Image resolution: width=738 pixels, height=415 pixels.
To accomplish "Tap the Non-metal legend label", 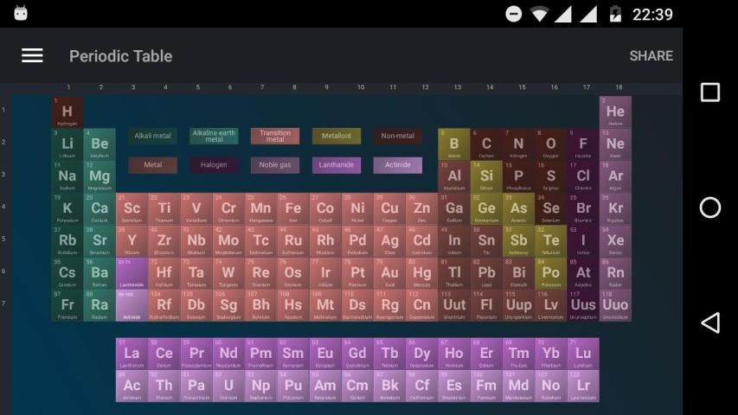I will (x=398, y=136).
